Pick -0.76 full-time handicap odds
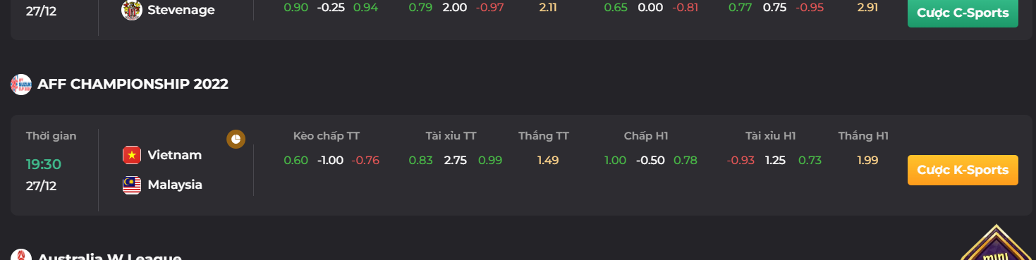This screenshot has height=260, width=1036. (365, 160)
